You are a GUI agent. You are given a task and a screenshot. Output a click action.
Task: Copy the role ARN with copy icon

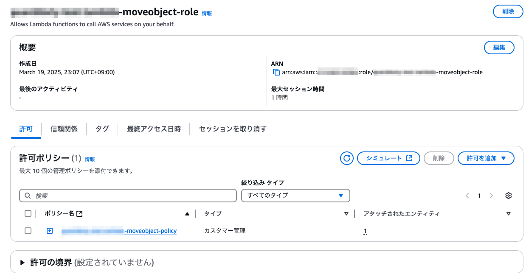point(276,72)
